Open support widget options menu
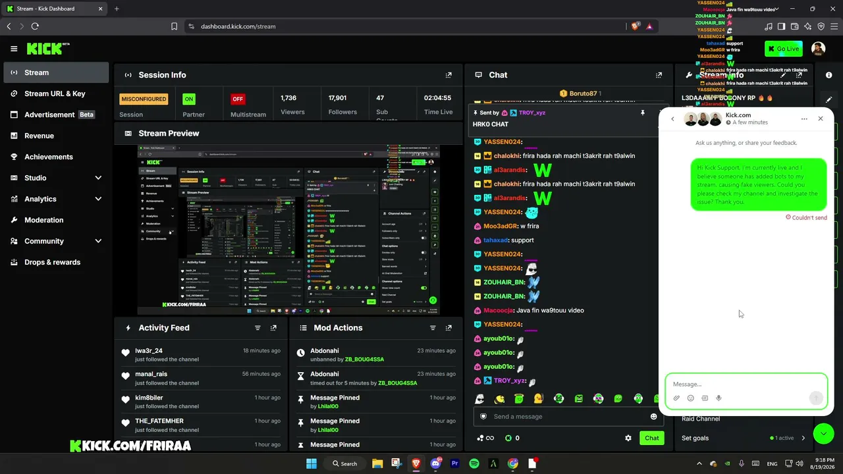The image size is (843, 474). (804, 119)
